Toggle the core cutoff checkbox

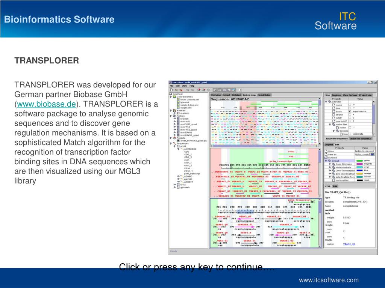pyautogui.click(x=350, y=121)
